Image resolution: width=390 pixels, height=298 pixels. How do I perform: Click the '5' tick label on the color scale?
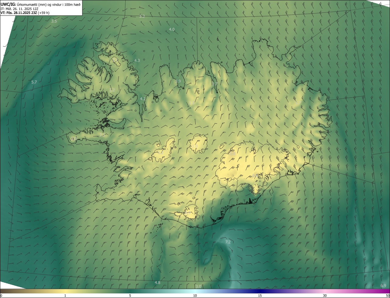(x=130, y=296)
